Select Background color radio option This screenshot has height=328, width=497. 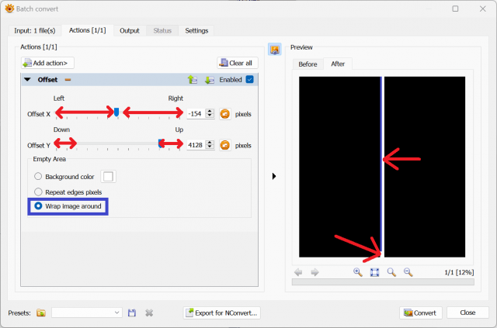38,176
